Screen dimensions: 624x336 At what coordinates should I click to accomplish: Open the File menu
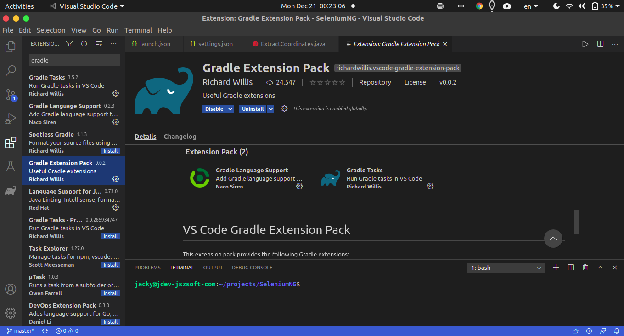click(8, 30)
